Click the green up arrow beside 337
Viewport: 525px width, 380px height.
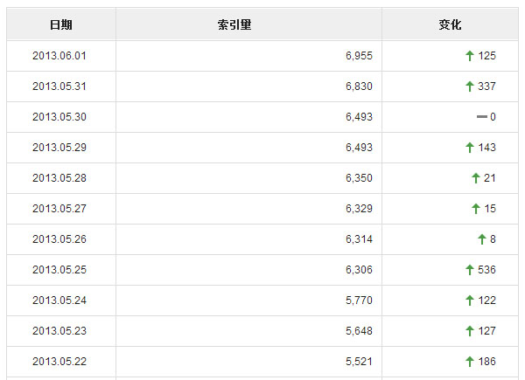[x=470, y=86]
